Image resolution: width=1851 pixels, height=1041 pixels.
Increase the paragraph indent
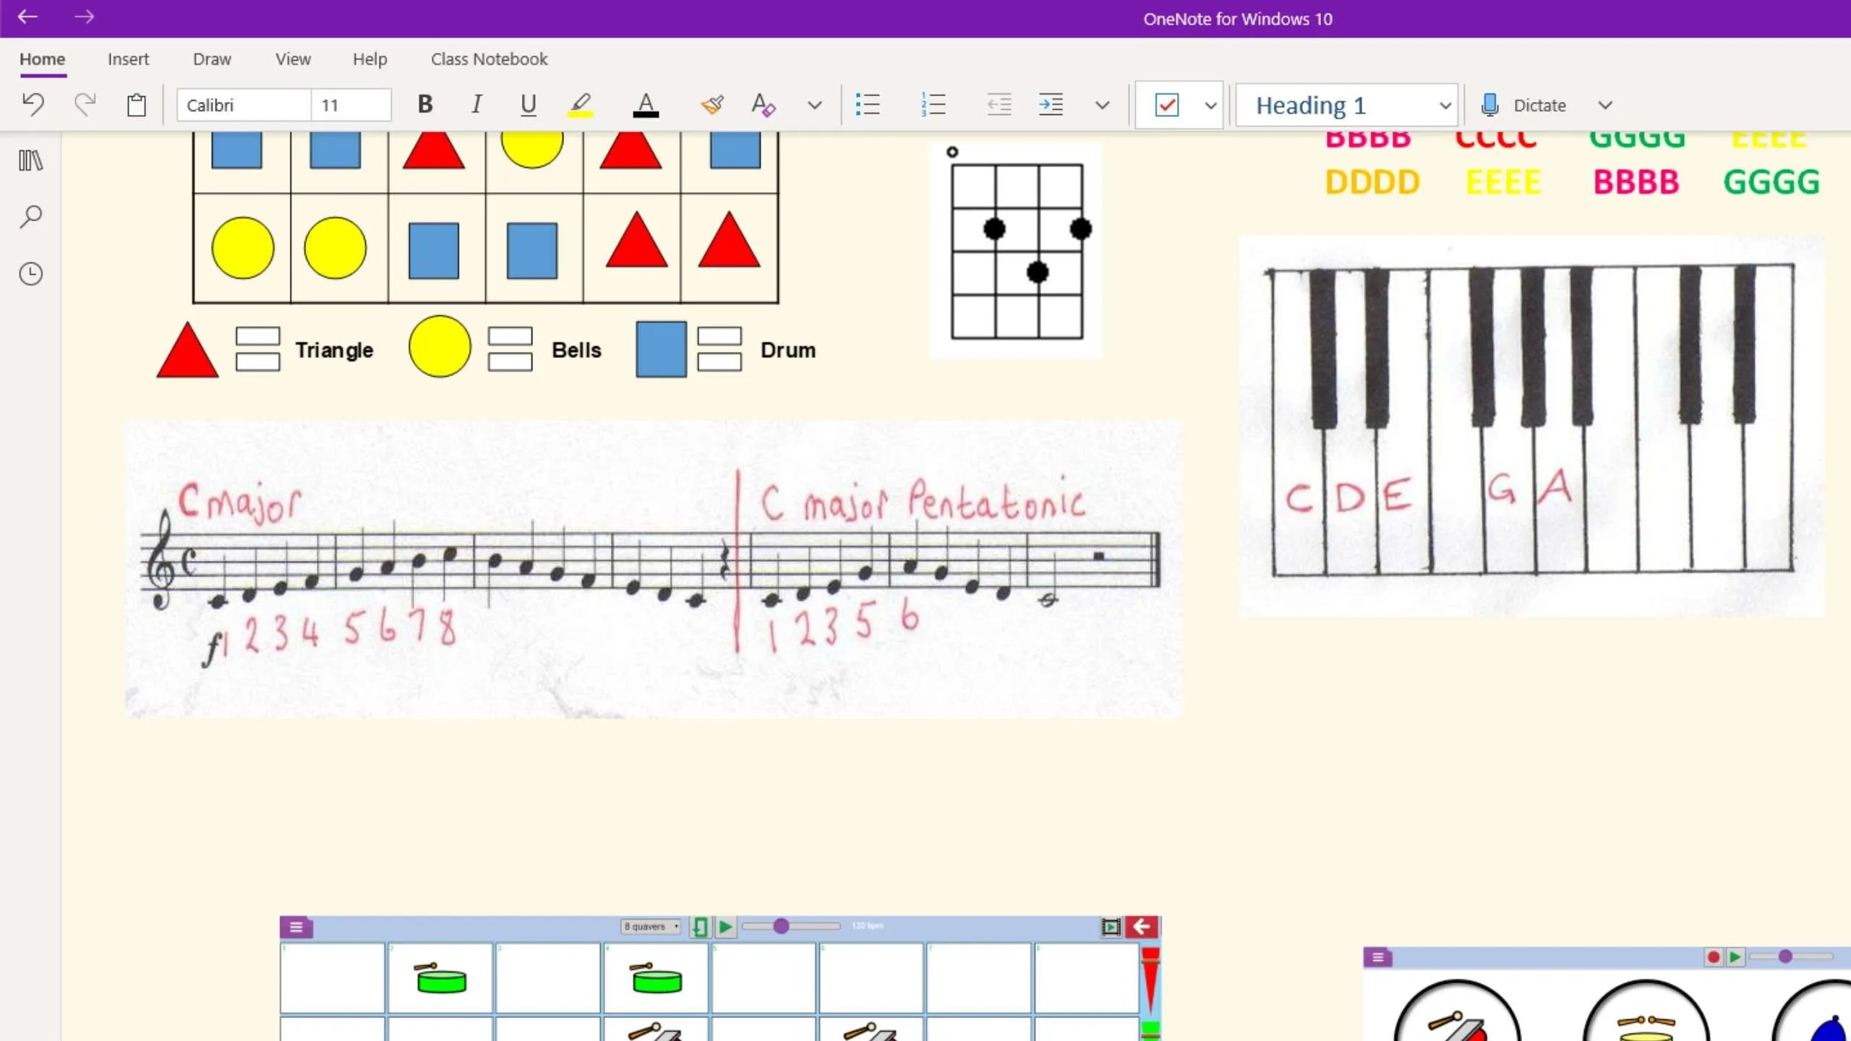pyautogui.click(x=1051, y=106)
